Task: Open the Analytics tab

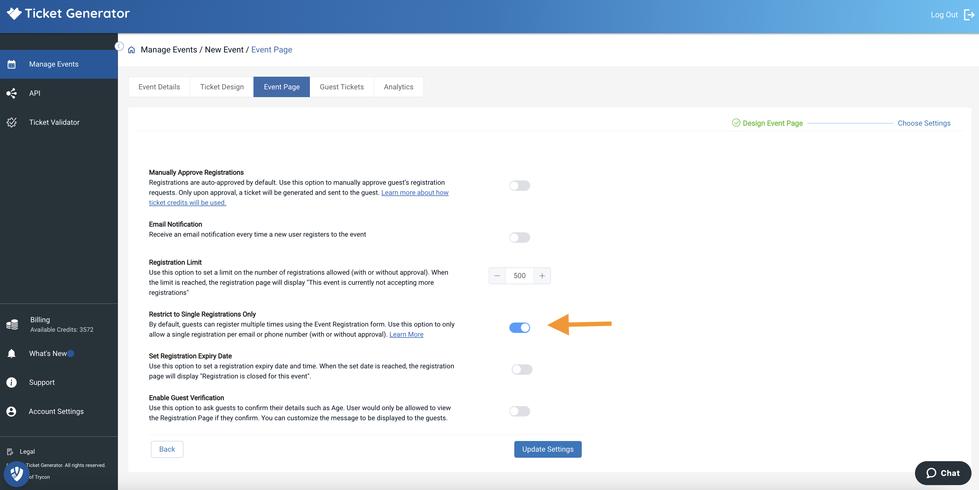Action: pos(398,86)
